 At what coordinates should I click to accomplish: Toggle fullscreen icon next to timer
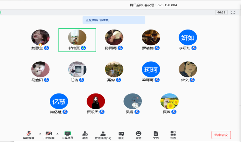pyautogui.click(x=233, y=12)
